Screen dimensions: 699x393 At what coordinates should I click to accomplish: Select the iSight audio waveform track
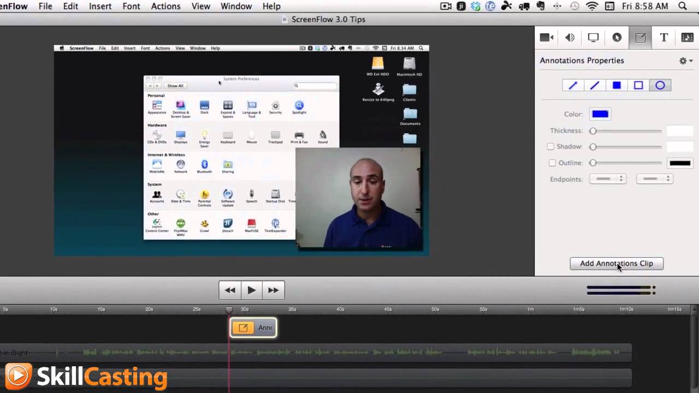click(x=316, y=353)
